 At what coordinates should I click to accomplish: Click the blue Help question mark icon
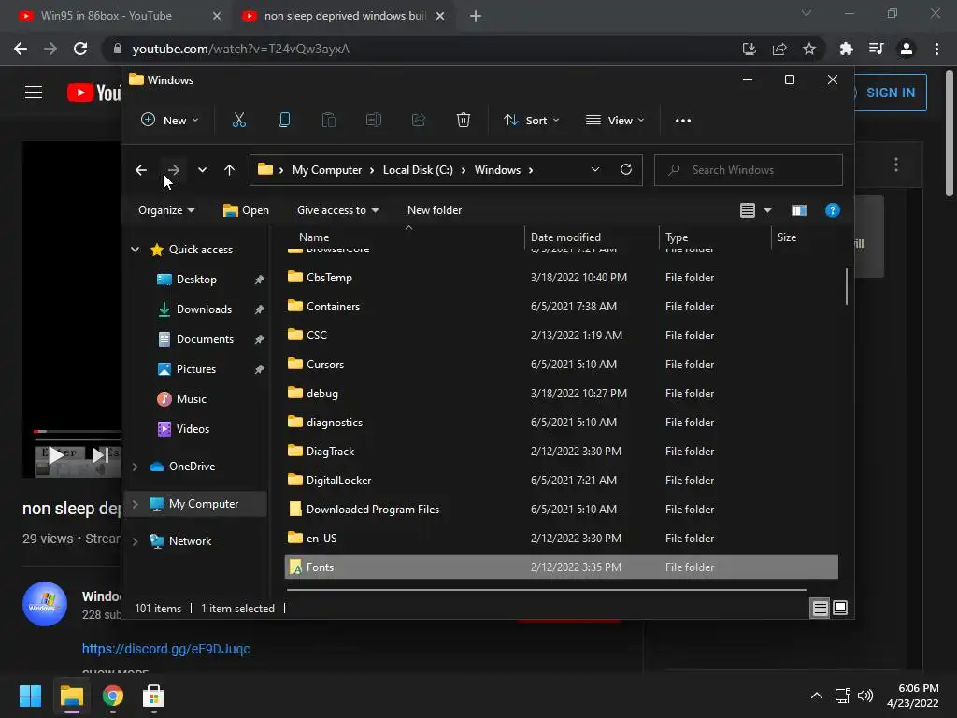[833, 210]
